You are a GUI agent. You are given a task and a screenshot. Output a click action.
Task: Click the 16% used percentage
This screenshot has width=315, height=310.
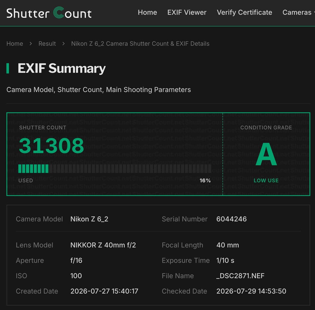(x=205, y=180)
